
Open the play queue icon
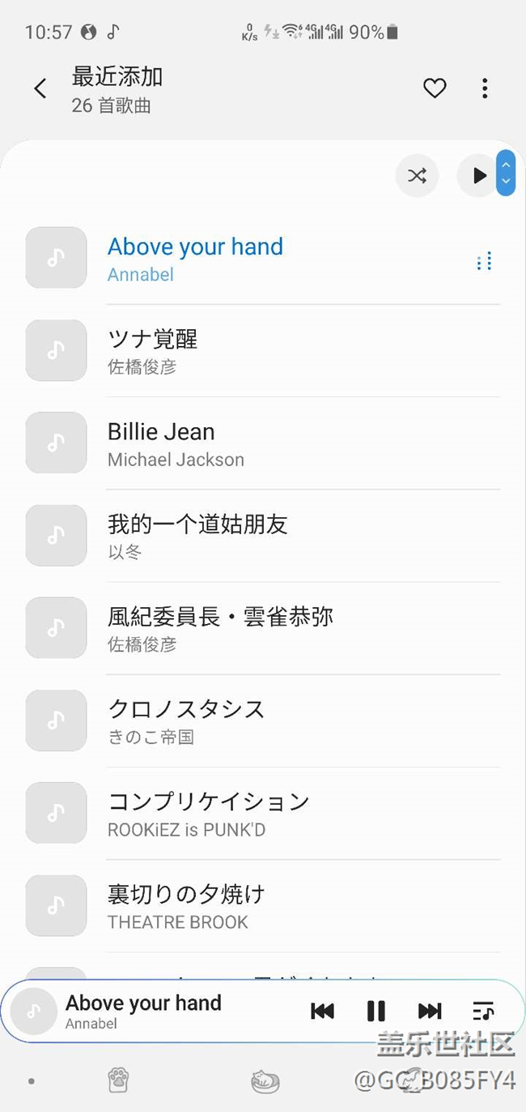click(483, 1011)
